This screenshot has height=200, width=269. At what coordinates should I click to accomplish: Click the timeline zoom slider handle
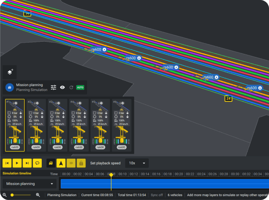[x=12, y=195]
